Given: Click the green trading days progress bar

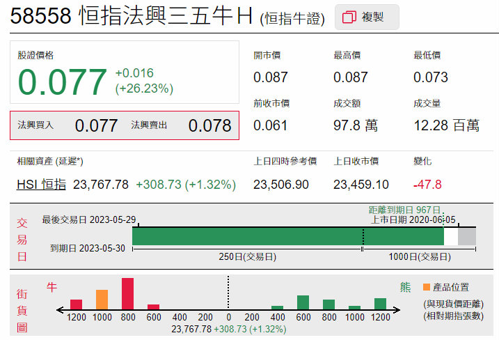Looking at the screenshot, I should 288,236.
